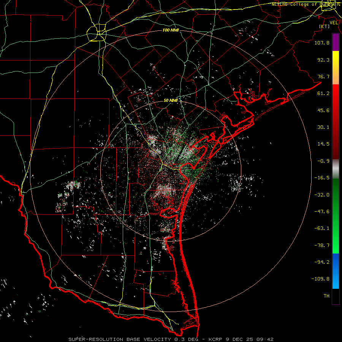Click the 50 NMI range ring label
This screenshot has height=342, width=342.
[x=171, y=100]
